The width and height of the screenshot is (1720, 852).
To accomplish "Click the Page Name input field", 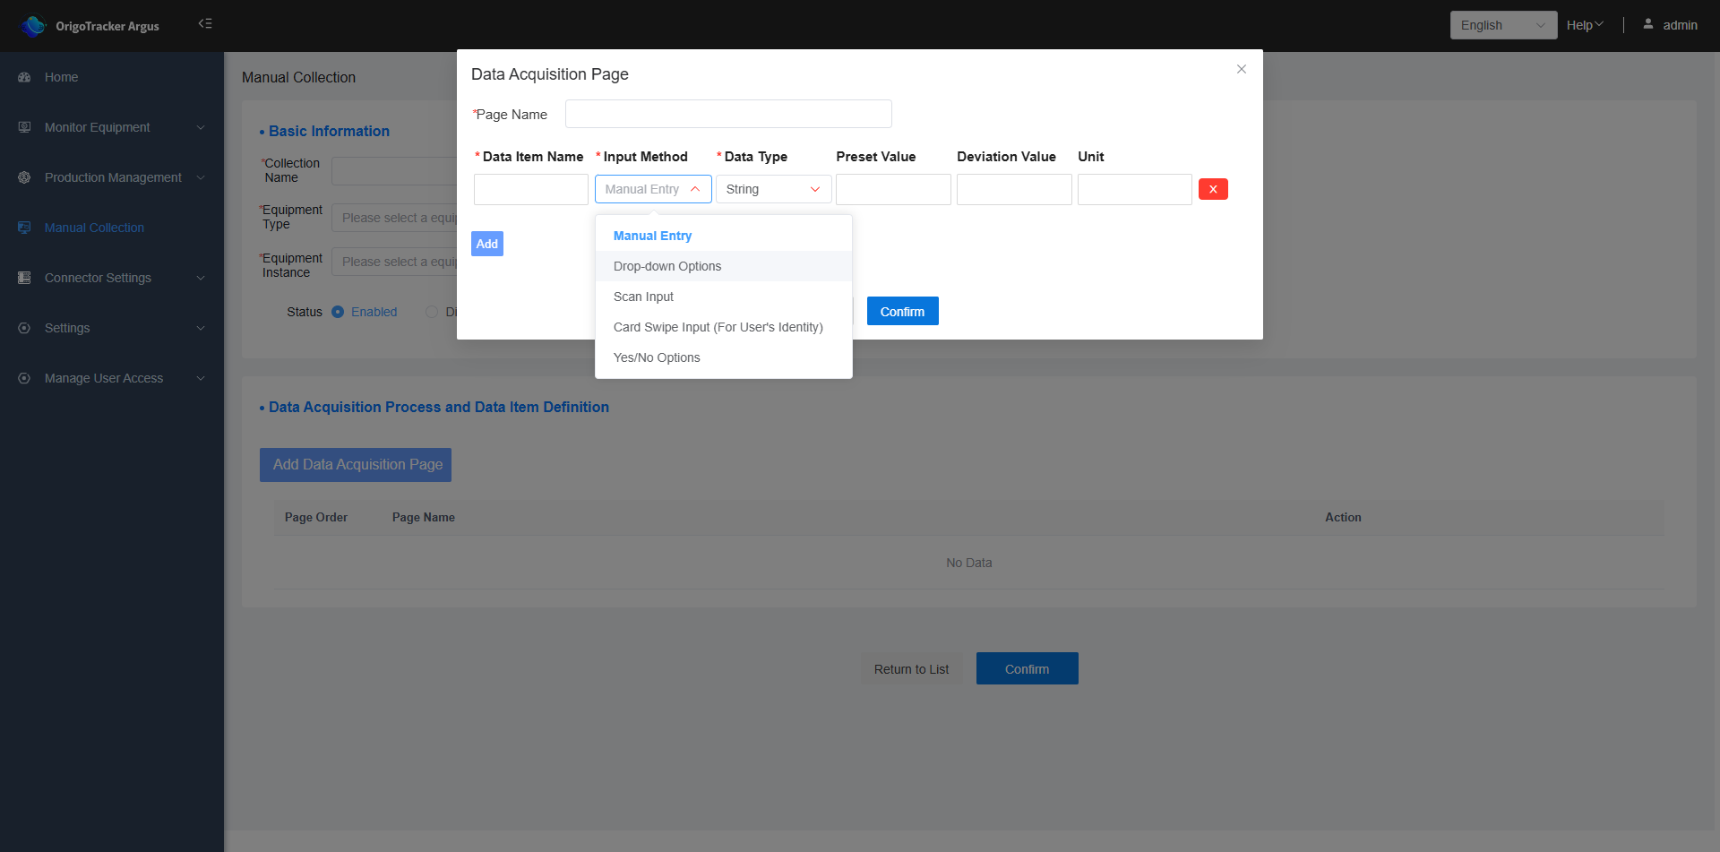I will (727, 114).
